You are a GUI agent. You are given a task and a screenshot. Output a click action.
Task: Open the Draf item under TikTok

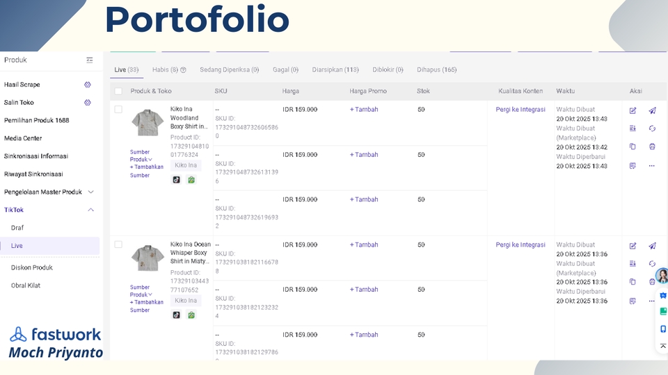tap(17, 228)
